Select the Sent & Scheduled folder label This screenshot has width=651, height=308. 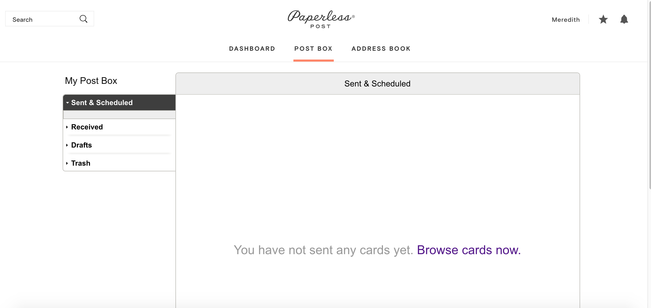tap(102, 103)
